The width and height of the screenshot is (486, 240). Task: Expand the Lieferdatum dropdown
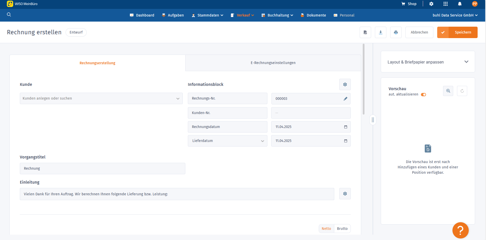point(227,141)
